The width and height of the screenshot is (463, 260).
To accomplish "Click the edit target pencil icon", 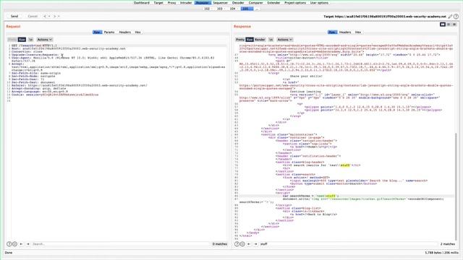I will pos(450,17).
